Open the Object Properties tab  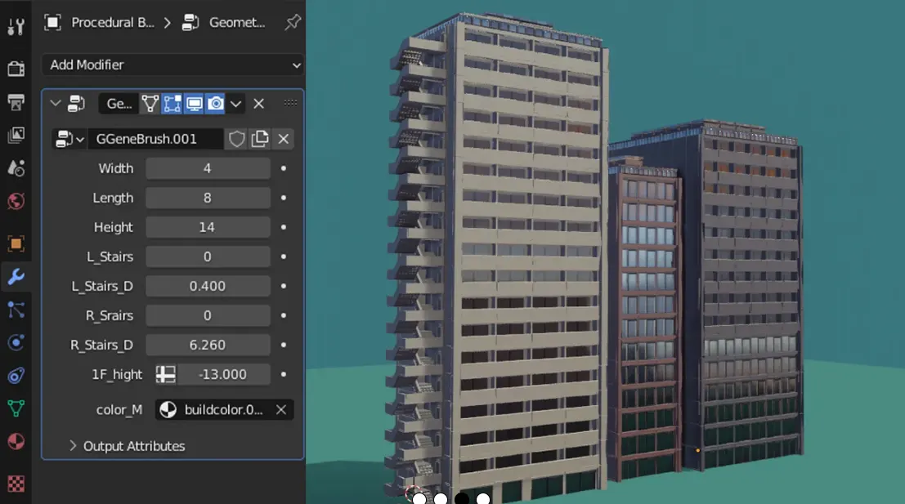(16, 243)
